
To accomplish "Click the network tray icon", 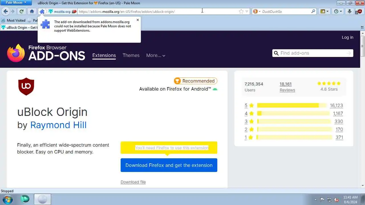I will click(329, 200).
